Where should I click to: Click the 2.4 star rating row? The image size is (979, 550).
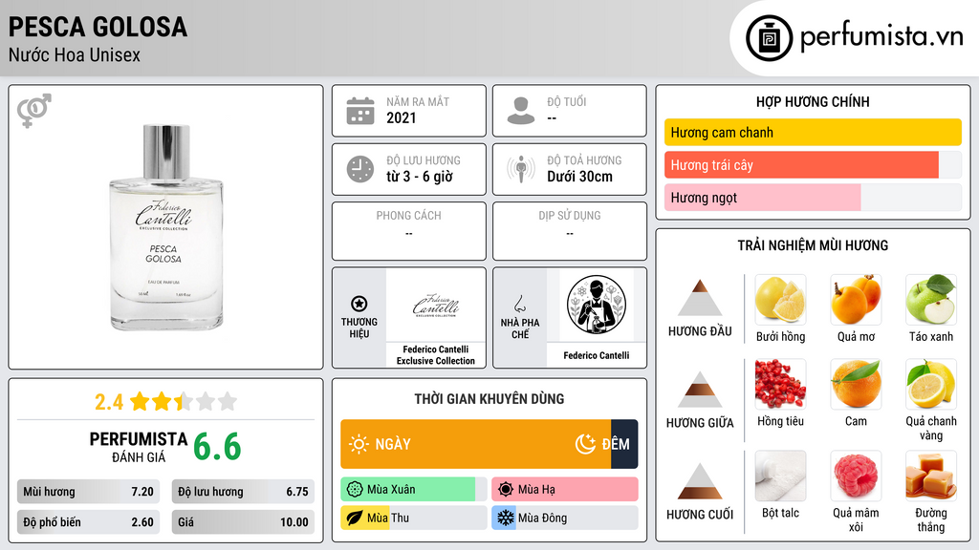[166, 402]
